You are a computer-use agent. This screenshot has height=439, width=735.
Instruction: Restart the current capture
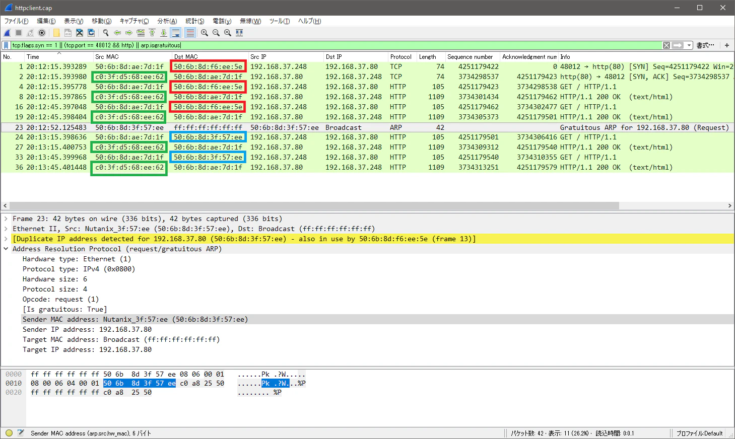(30, 33)
